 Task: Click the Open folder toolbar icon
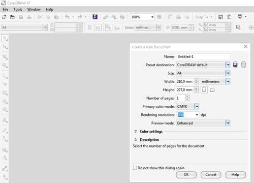pos(12,17)
